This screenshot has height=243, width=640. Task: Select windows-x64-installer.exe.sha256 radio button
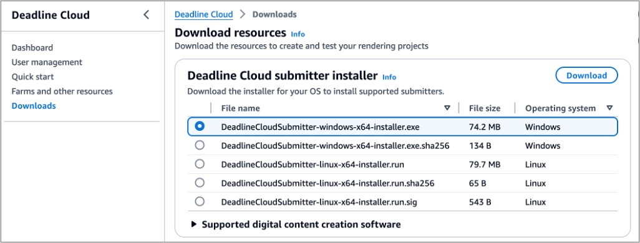(200, 145)
